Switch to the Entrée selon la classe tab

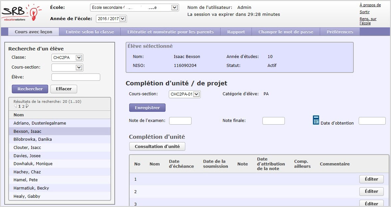[90, 32]
